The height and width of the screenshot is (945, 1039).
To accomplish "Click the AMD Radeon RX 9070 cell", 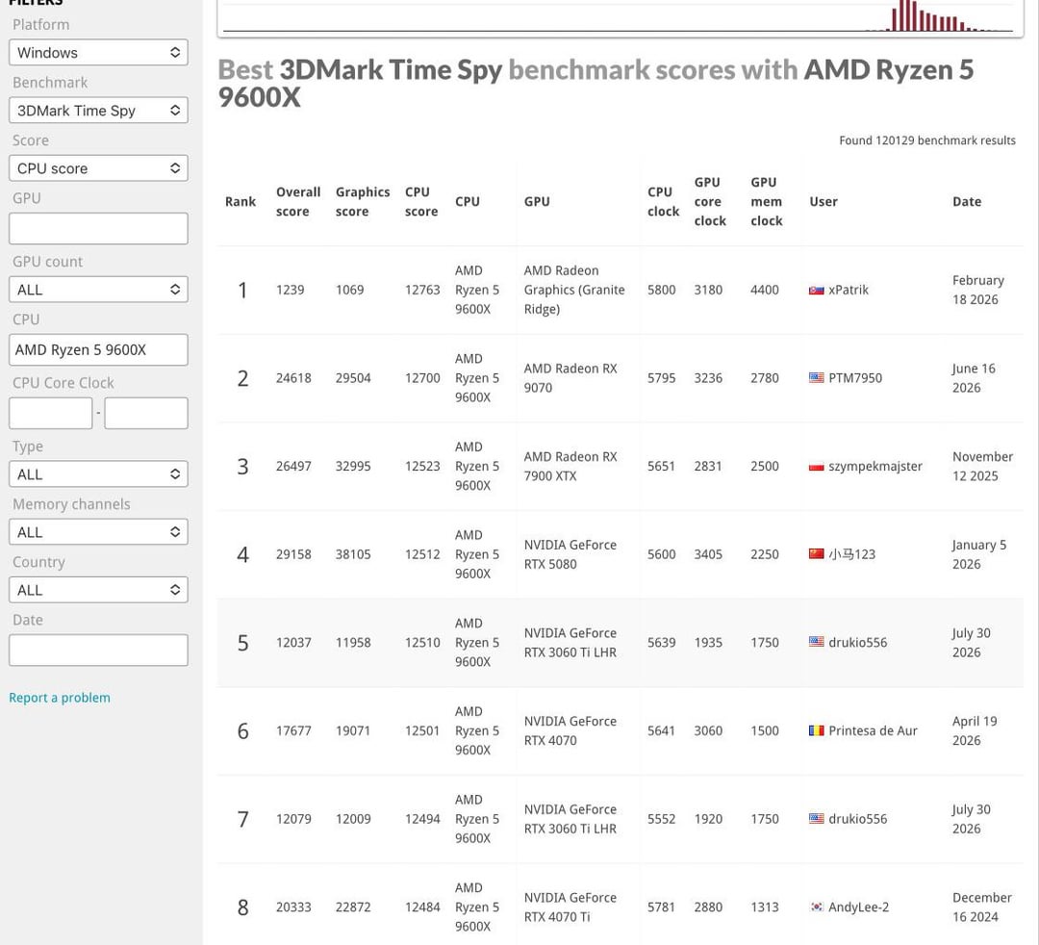I will (570, 378).
